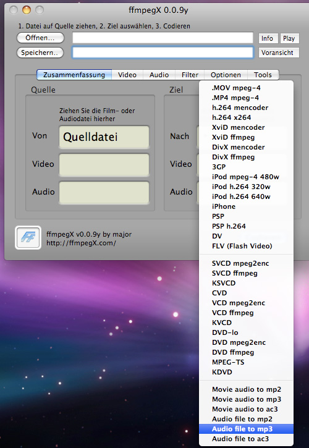309x448 pixels.
Task: Open the Audio tab
Action: tap(159, 75)
